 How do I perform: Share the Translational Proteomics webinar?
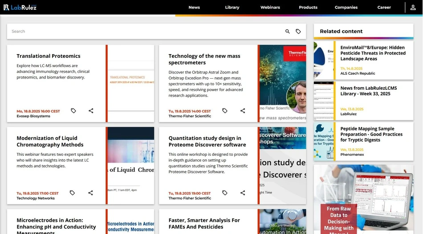(91, 111)
